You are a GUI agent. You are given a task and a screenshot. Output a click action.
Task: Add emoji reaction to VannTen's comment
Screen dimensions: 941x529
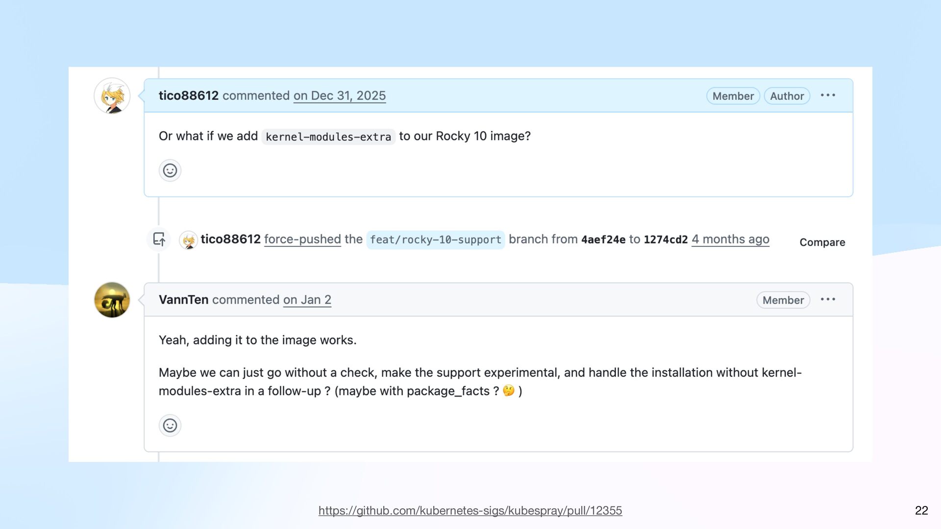click(x=170, y=425)
